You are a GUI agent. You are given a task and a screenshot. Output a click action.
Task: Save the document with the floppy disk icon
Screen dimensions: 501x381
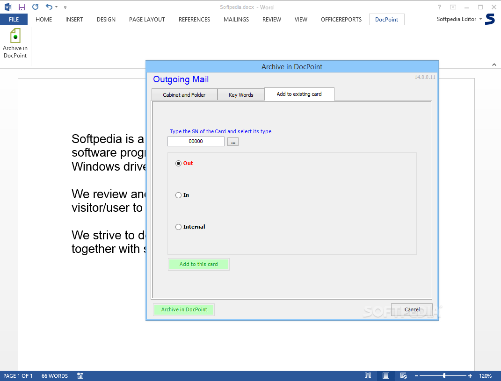pos(22,7)
